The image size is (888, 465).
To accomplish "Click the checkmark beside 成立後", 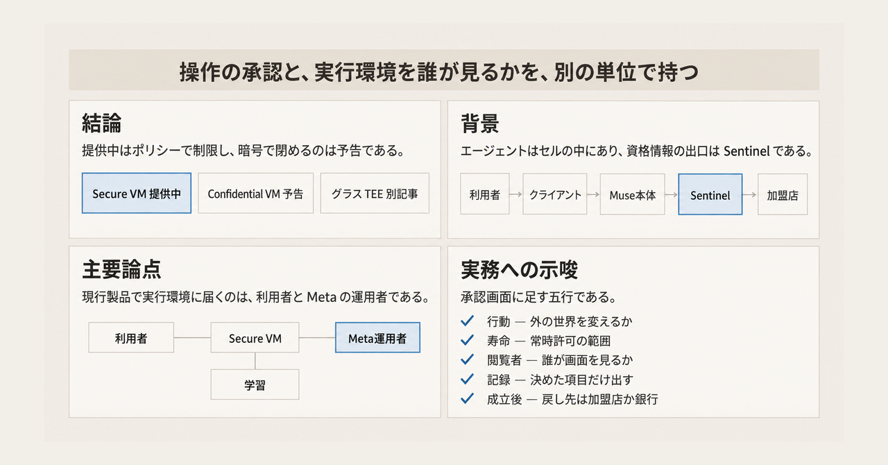I will pyautogui.click(x=467, y=399).
